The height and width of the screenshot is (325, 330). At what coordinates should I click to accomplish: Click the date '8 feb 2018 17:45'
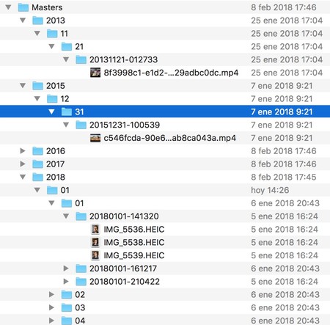284,177
